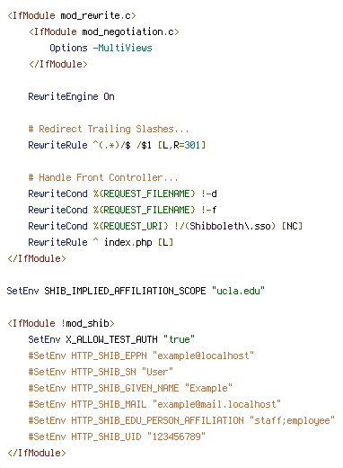Click the RewriteEngine On line
The image size is (343, 468).
pos(71,96)
